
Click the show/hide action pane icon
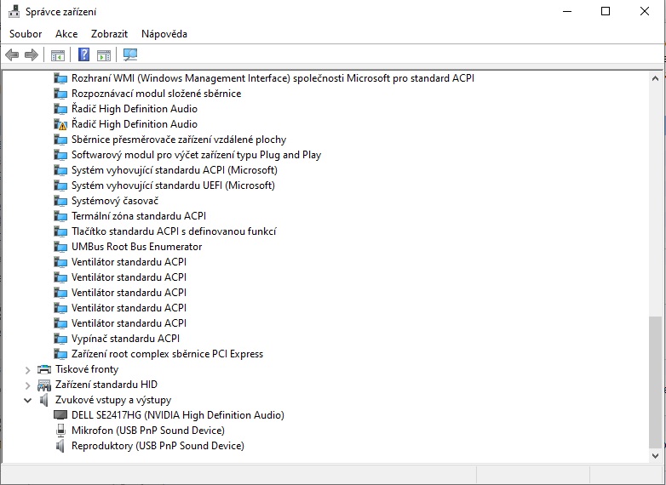[x=104, y=55]
